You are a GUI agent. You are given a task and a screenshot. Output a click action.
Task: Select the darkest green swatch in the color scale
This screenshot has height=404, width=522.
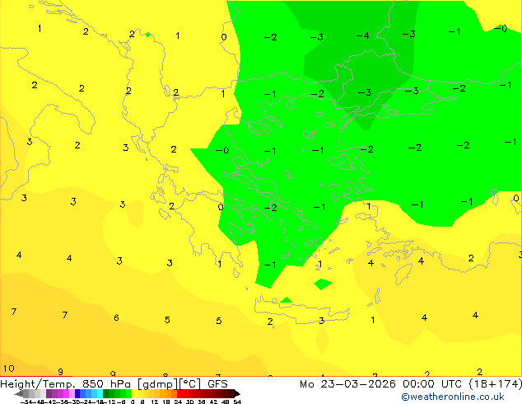(106, 393)
